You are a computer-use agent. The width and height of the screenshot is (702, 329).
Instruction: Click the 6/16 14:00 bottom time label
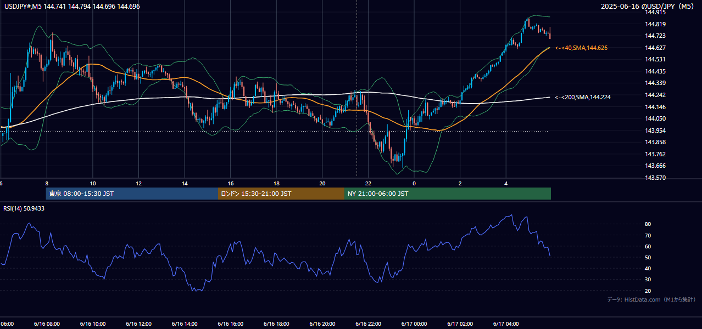pos(185,324)
